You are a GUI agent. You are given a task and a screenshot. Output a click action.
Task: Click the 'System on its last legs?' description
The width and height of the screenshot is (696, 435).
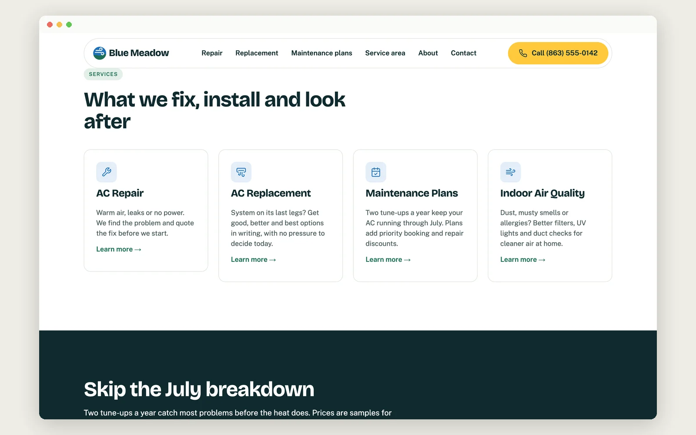pos(278,228)
